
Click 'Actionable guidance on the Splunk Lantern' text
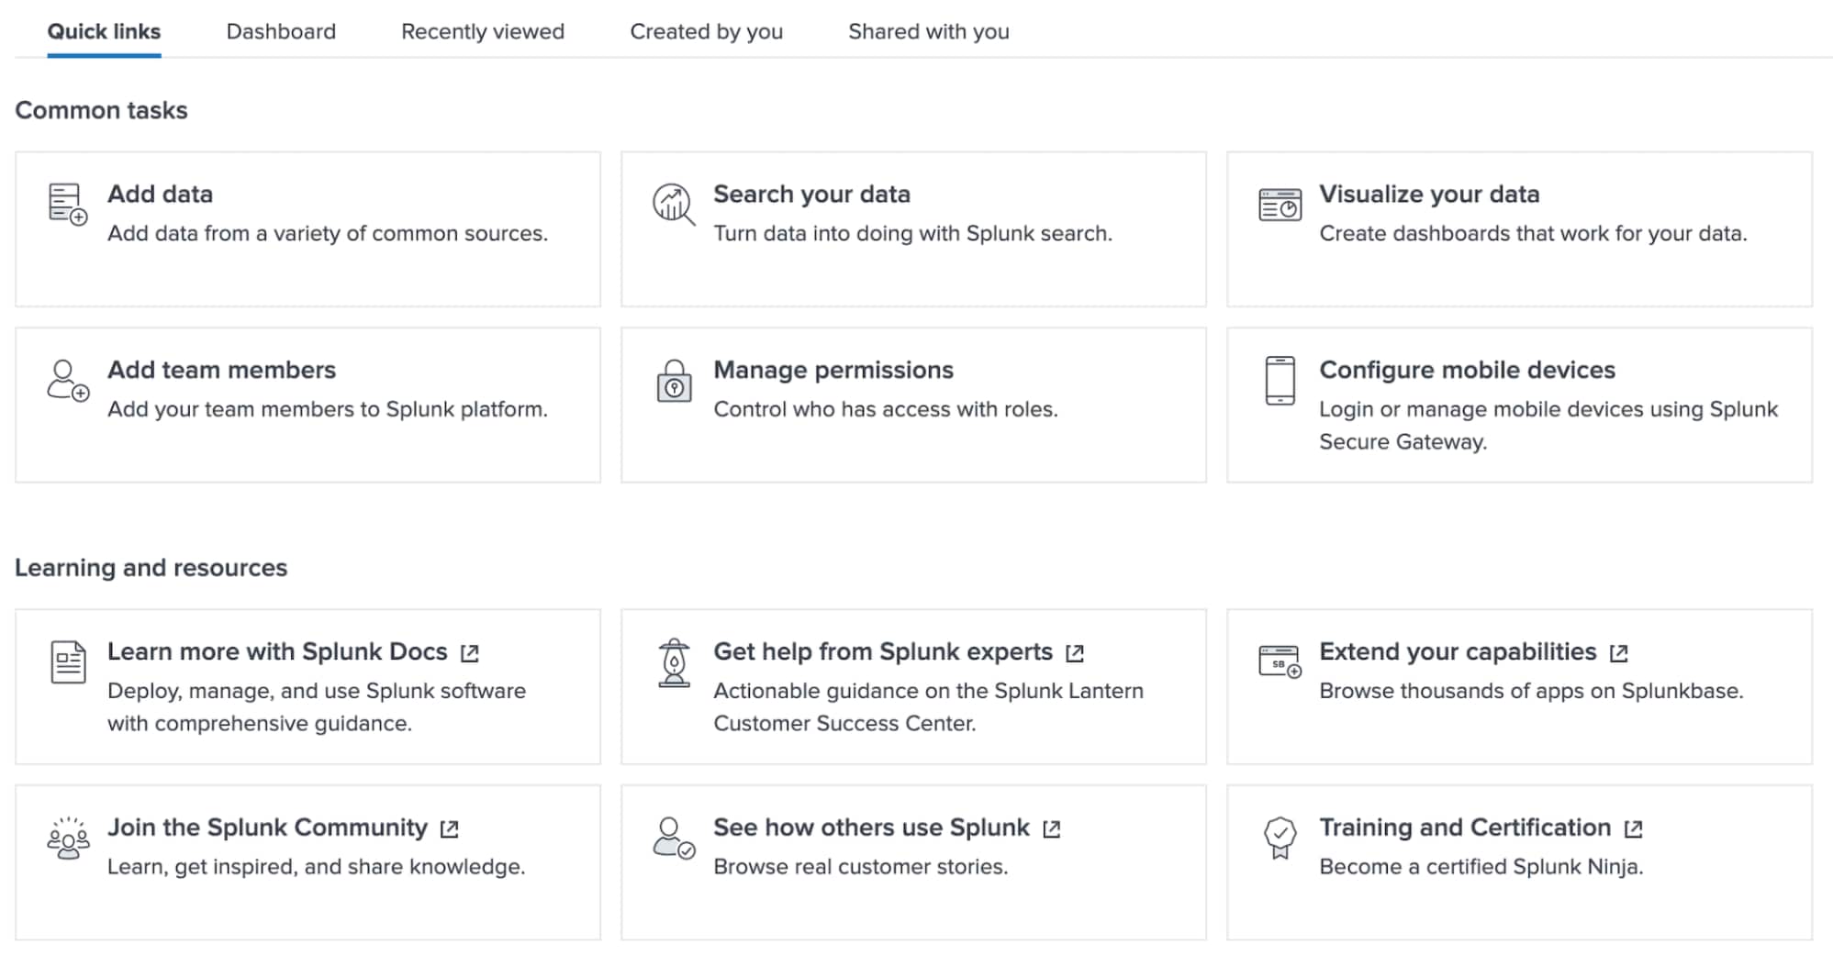point(928,707)
